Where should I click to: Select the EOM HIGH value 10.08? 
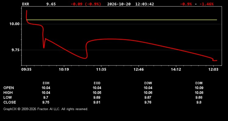[x=199, y=93]
